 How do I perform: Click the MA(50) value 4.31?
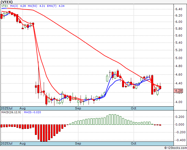(42, 6)
